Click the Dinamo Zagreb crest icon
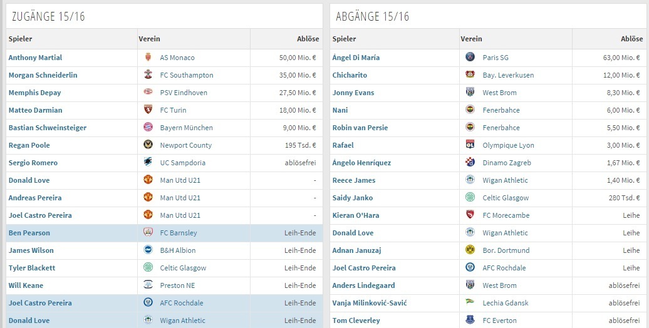The width and height of the screenshot is (649, 328). (x=470, y=163)
